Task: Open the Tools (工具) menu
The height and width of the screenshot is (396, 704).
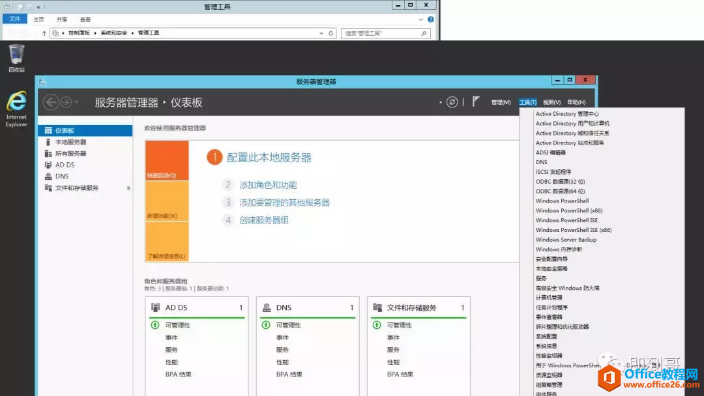Action: pos(527,102)
